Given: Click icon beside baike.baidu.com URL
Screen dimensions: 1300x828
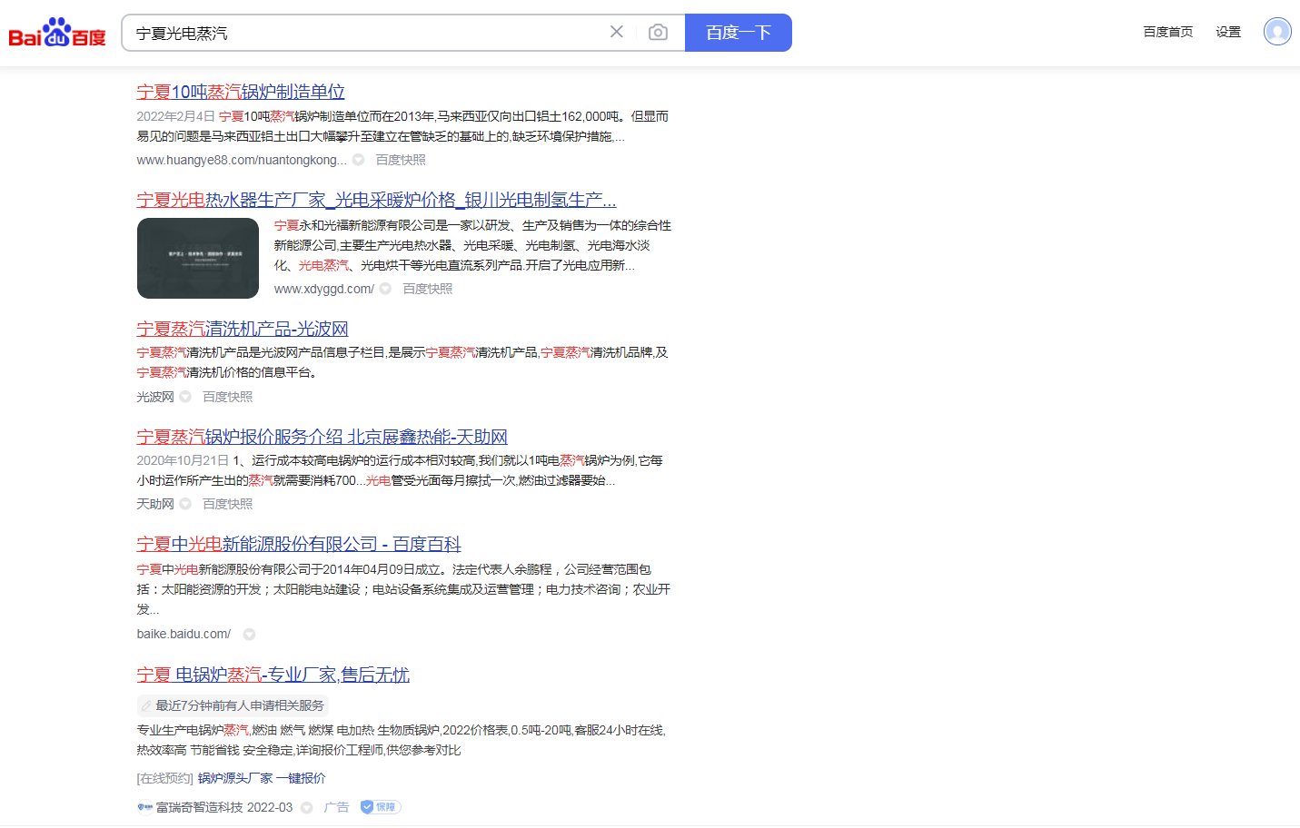Looking at the screenshot, I should [249, 635].
